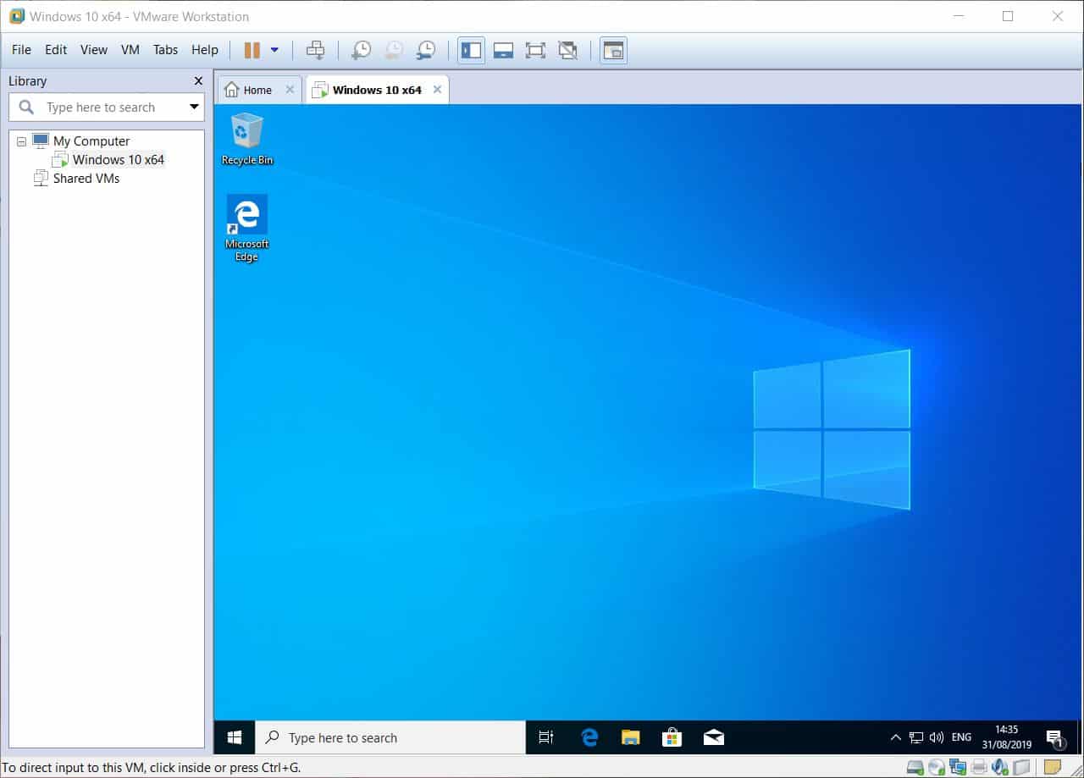
Task: Click the sound card status icon
Action: click(x=1000, y=767)
